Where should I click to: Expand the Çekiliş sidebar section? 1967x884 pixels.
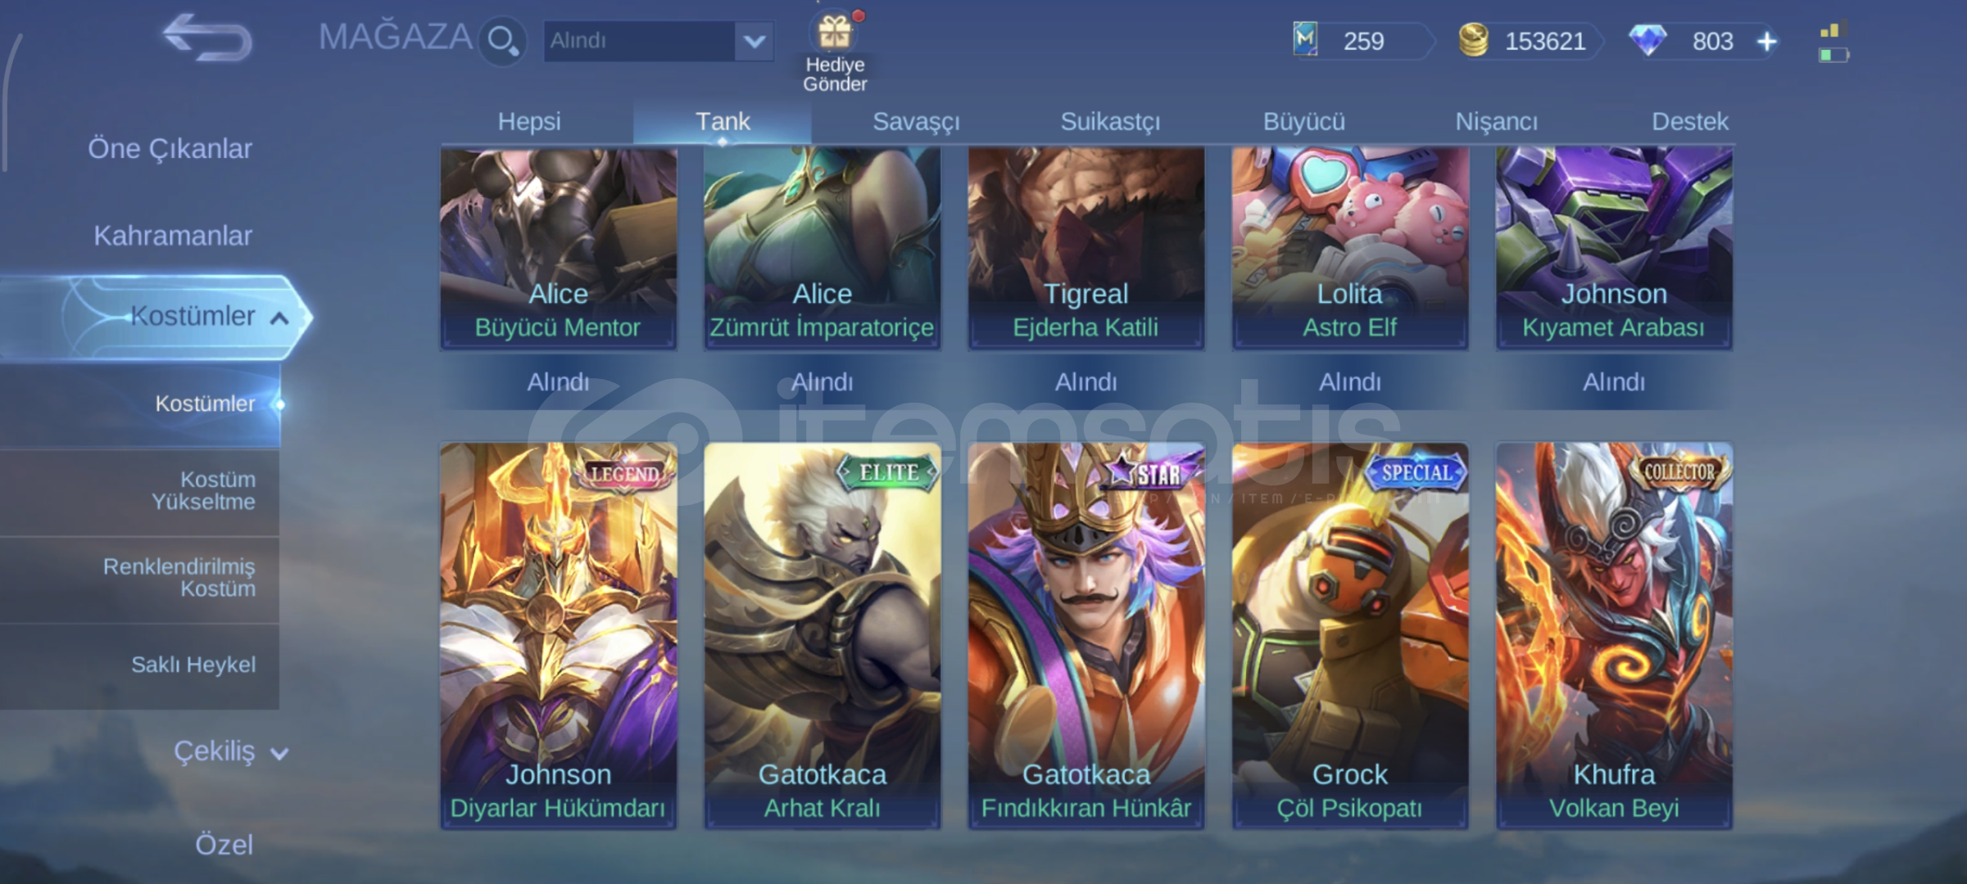(x=279, y=753)
